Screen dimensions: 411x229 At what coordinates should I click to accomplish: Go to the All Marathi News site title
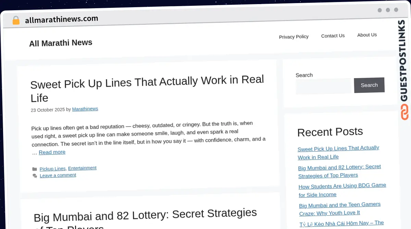(61, 43)
